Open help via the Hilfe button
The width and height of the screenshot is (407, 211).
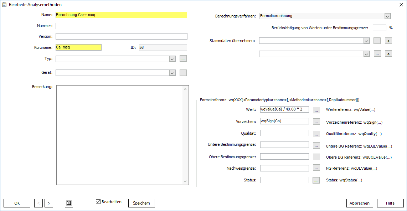(x=390, y=203)
